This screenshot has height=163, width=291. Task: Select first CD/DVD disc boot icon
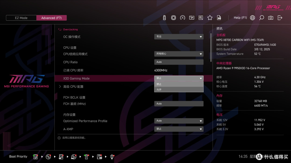[x=48, y=157]
